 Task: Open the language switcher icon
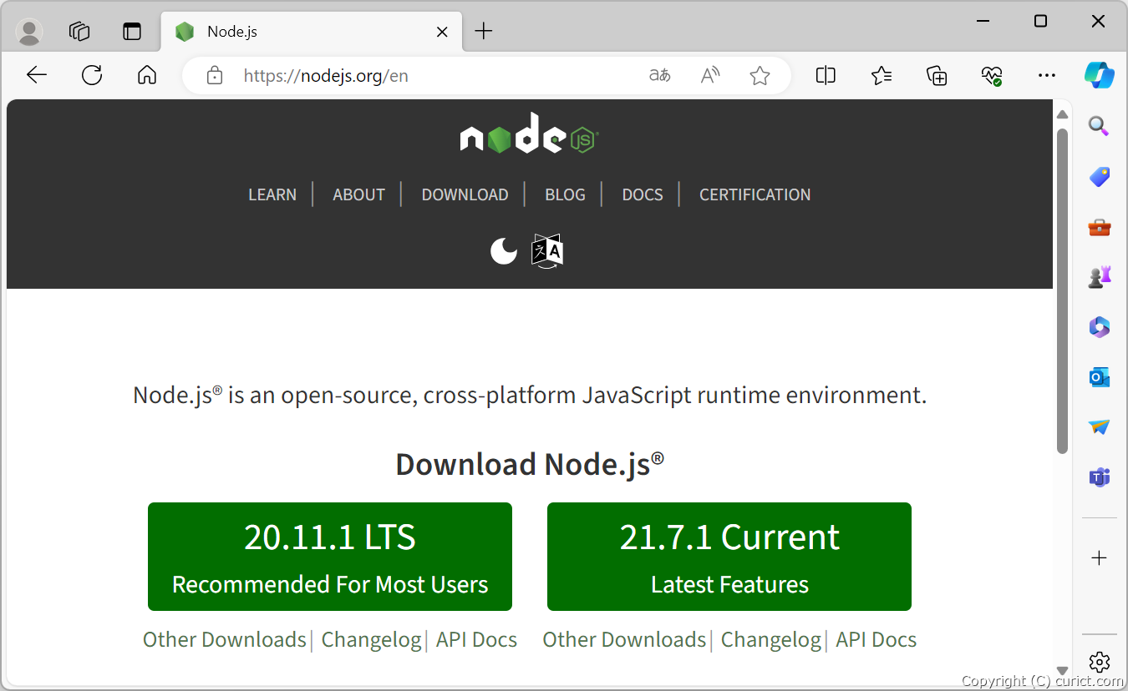tap(546, 250)
